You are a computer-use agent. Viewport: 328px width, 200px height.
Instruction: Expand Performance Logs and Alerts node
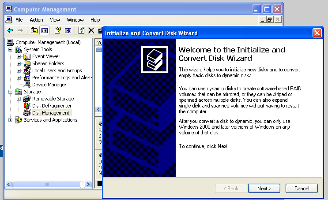(x=19, y=78)
